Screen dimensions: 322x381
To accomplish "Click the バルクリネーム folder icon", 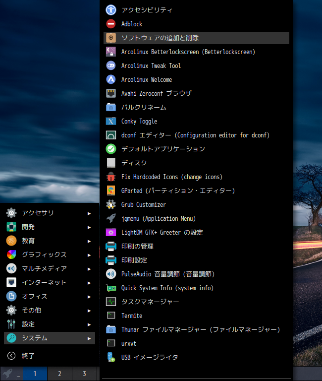I will coord(111,107).
